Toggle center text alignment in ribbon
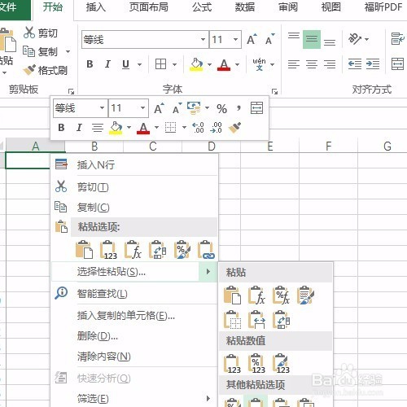This screenshot has height=407, width=407. coord(312,64)
